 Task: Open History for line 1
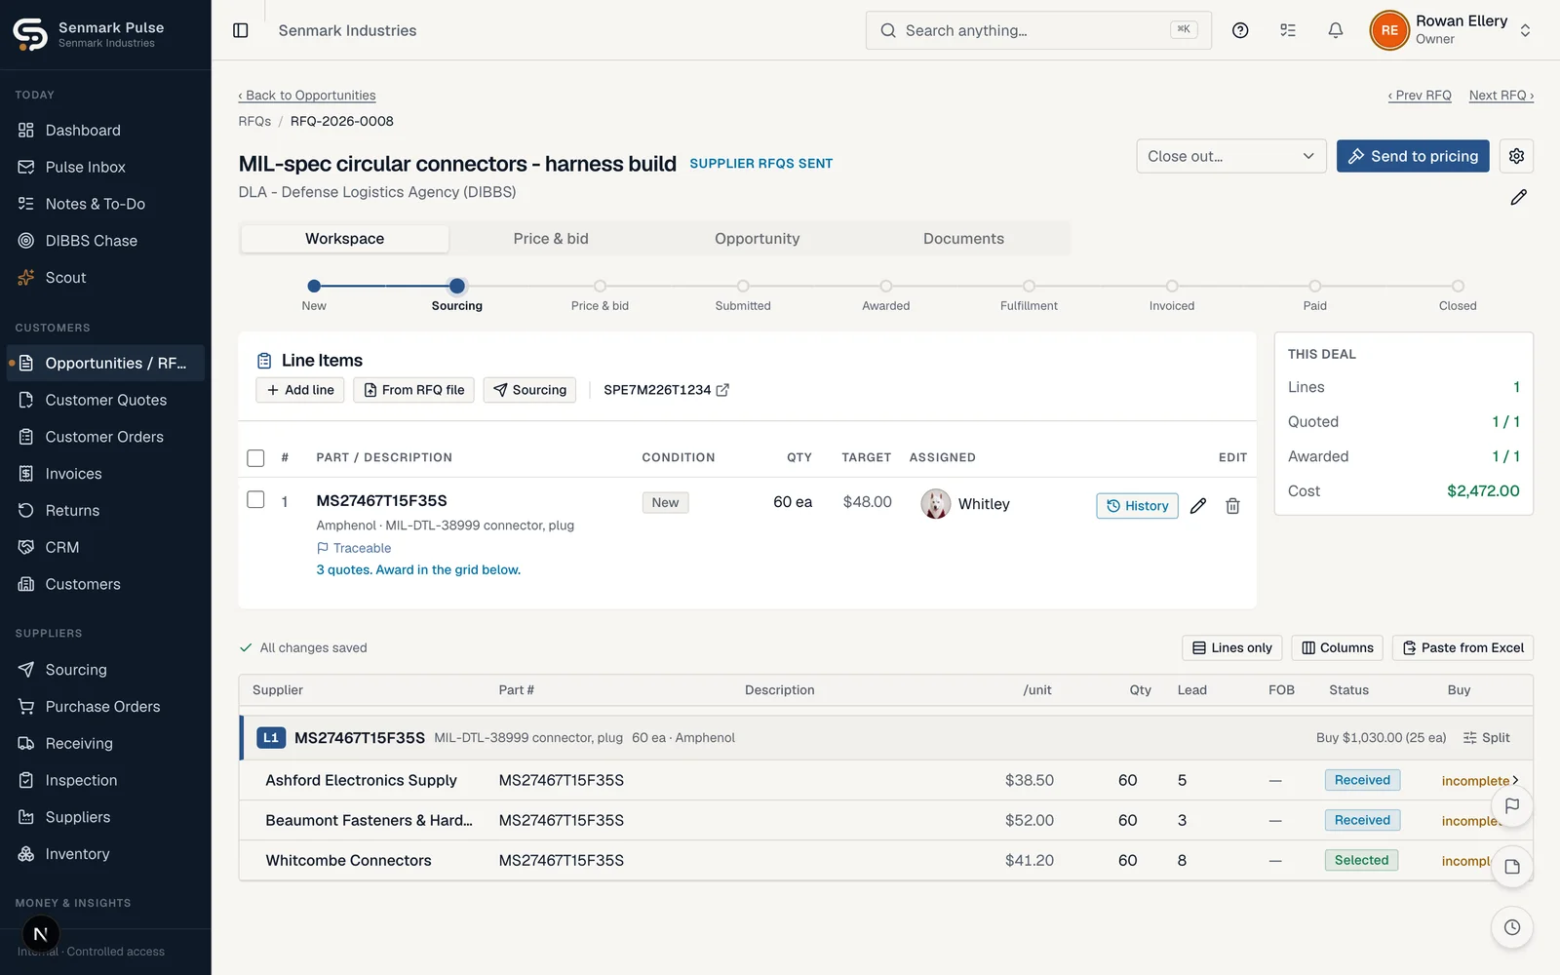pos(1138,506)
